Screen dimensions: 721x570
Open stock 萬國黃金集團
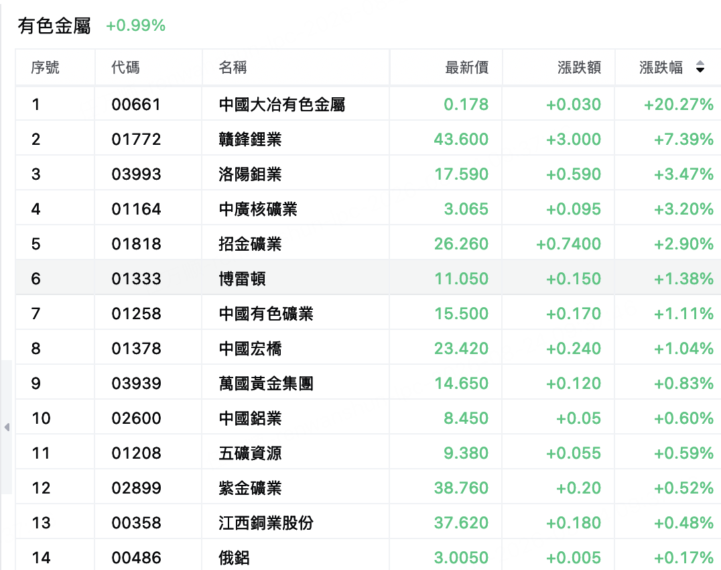(266, 384)
